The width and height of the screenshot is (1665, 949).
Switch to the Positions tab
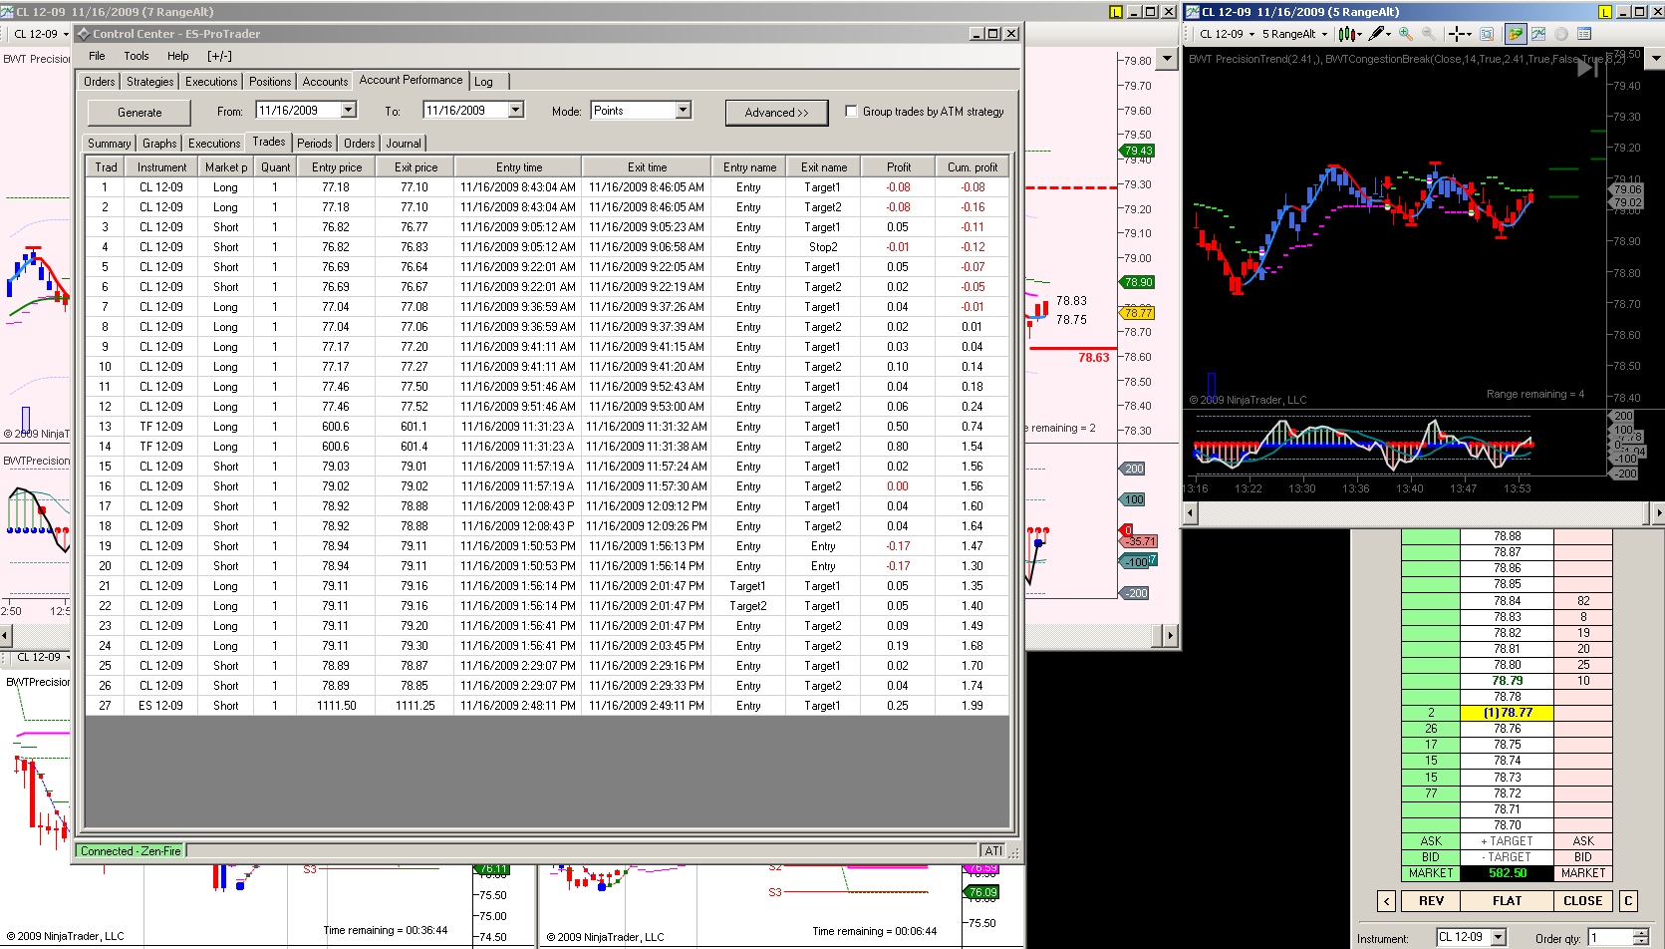coord(270,82)
